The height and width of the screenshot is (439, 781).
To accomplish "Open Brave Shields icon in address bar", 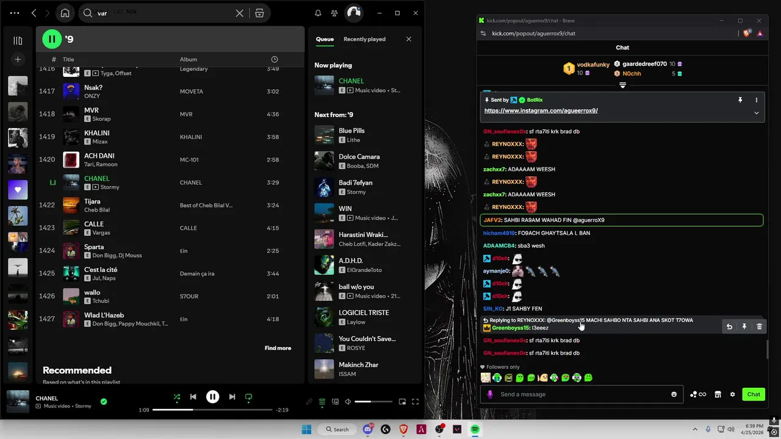I will [747, 34].
